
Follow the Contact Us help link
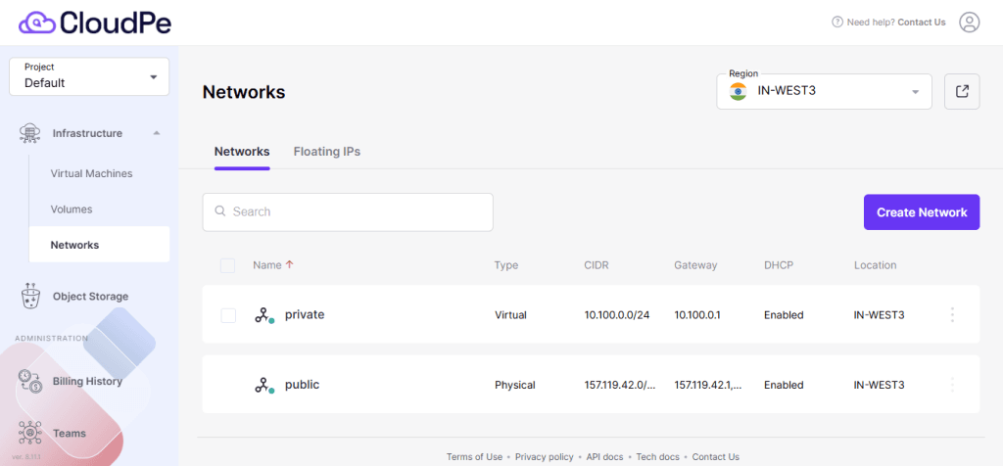click(x=922, y=23)
